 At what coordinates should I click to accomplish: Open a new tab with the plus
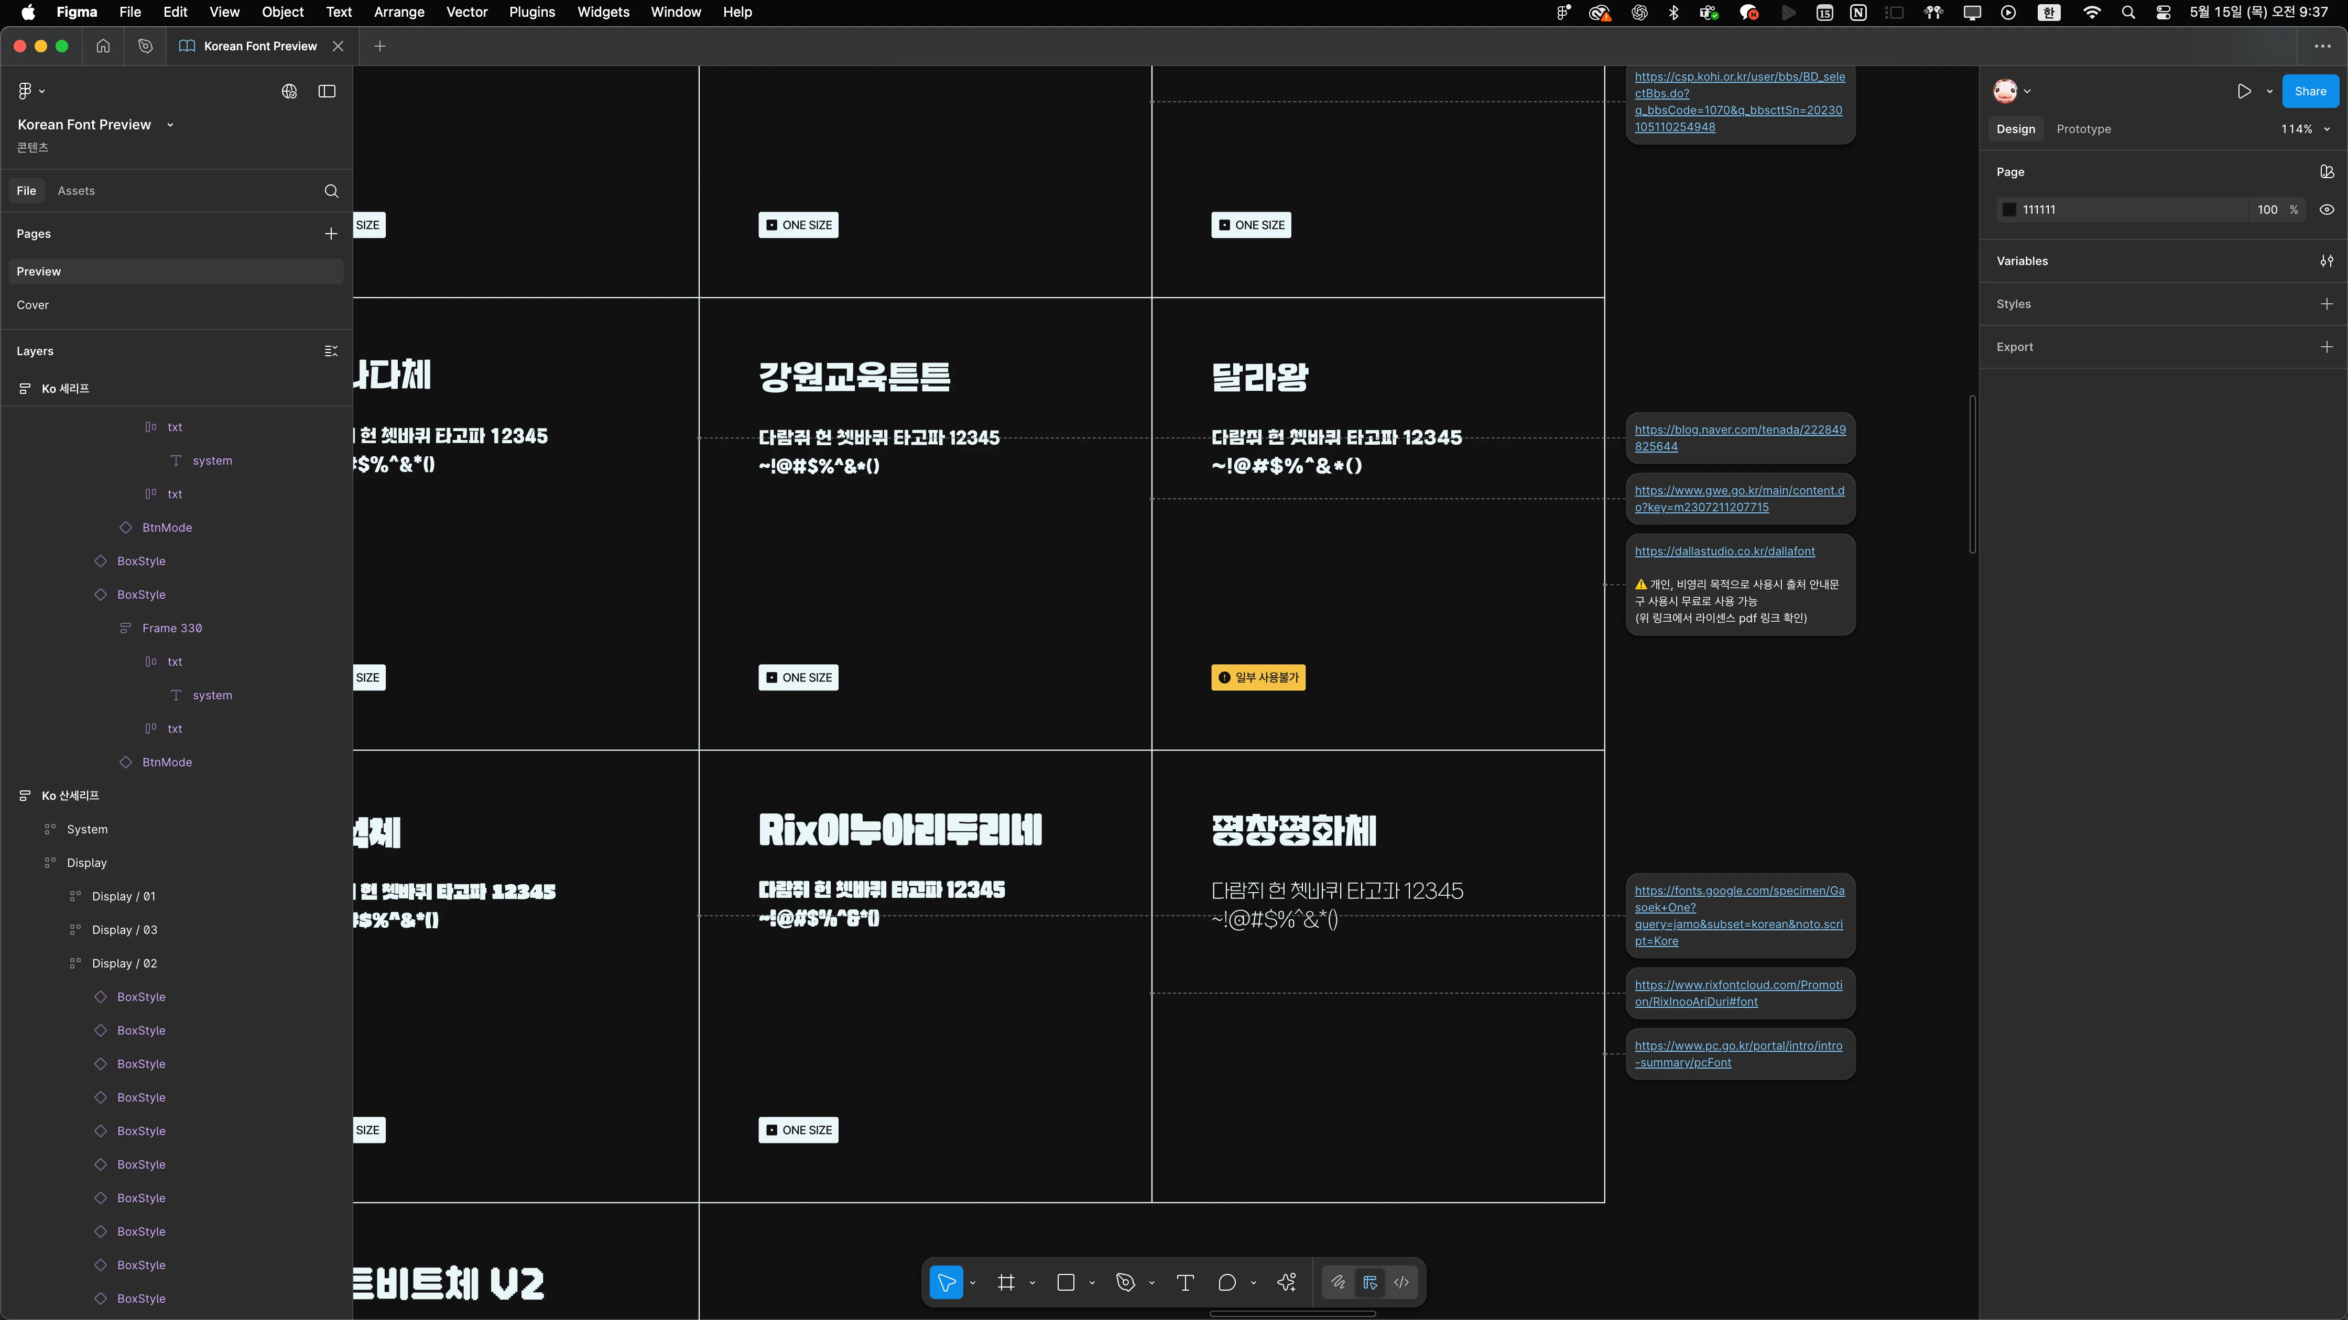[x=380, y=47]
